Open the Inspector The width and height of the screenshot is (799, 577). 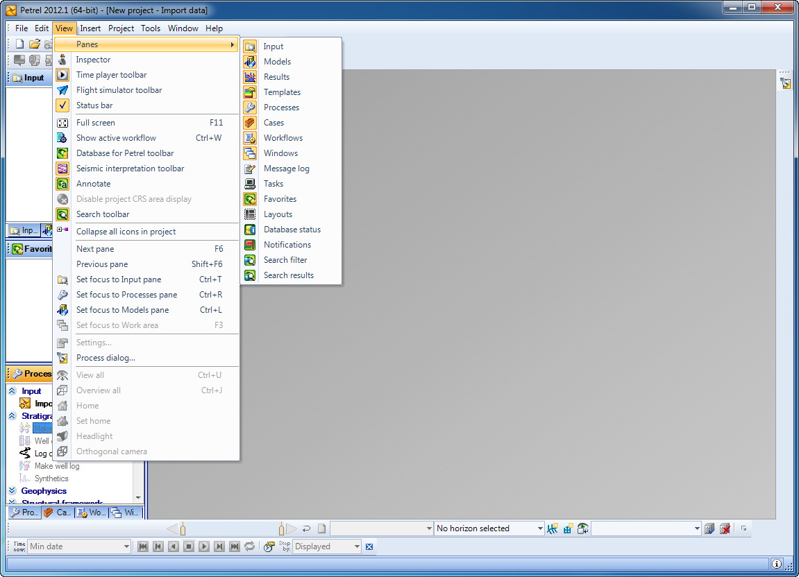146,60
